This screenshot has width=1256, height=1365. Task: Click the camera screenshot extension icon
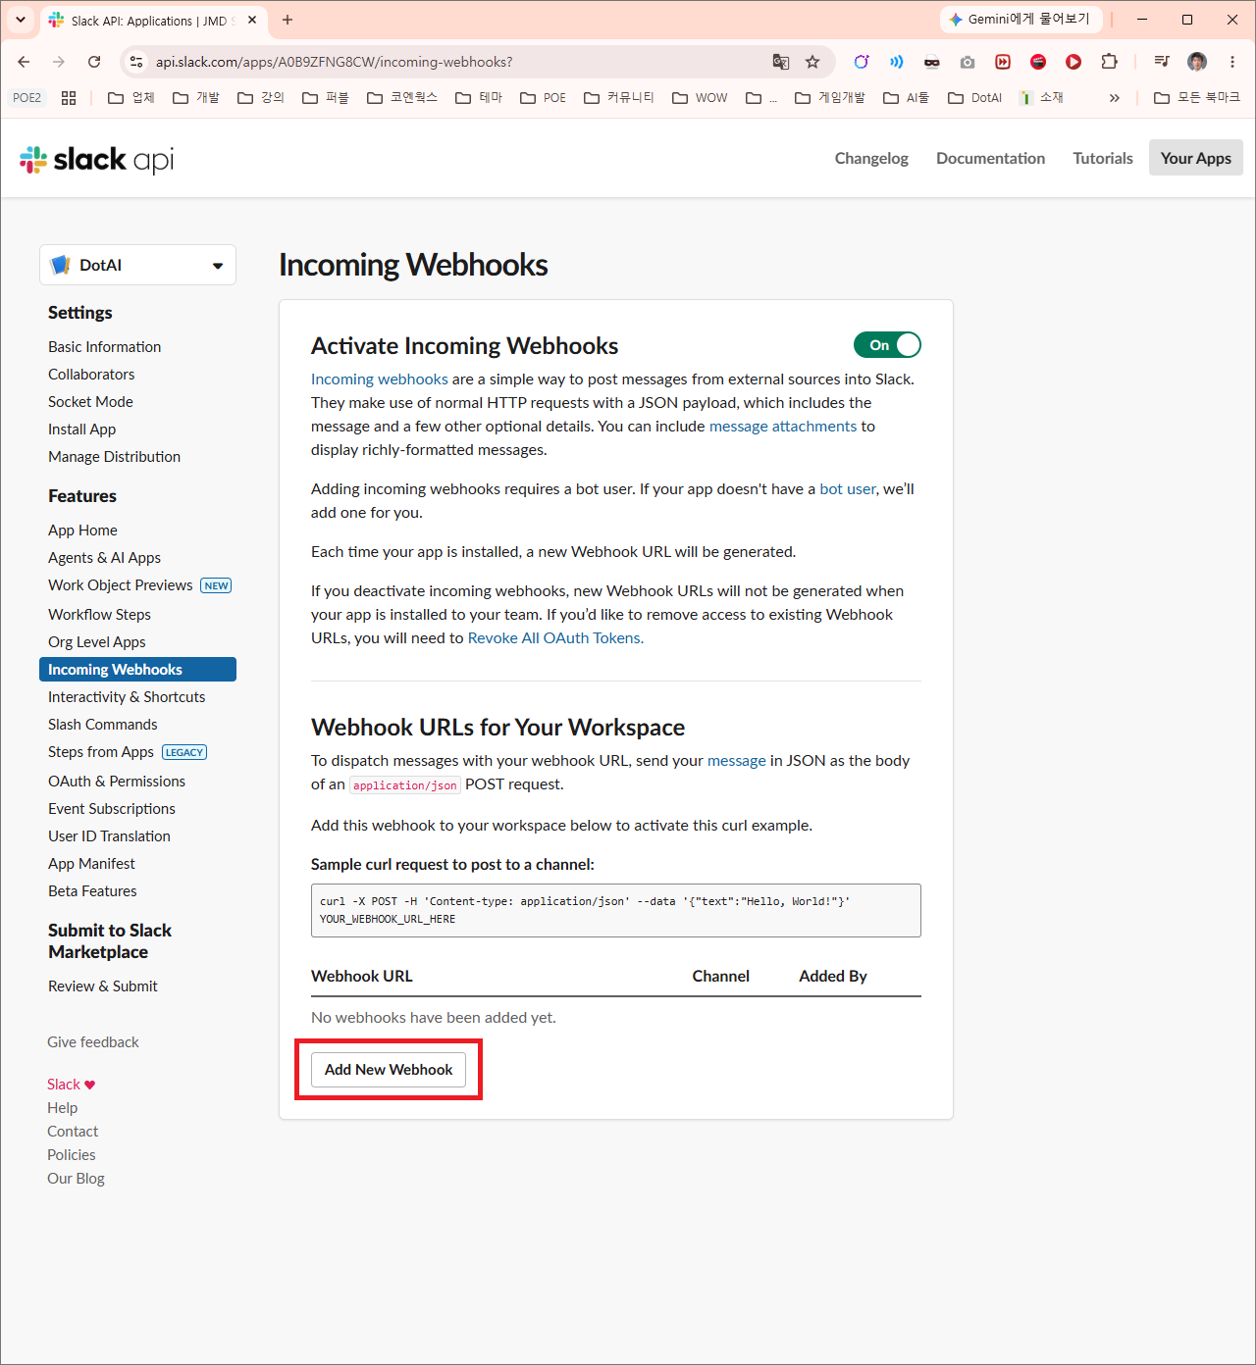click(x=968, y=62)
